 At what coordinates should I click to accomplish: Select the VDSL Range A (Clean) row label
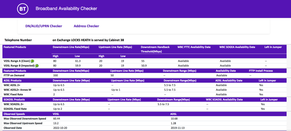[x=17, y=61]
